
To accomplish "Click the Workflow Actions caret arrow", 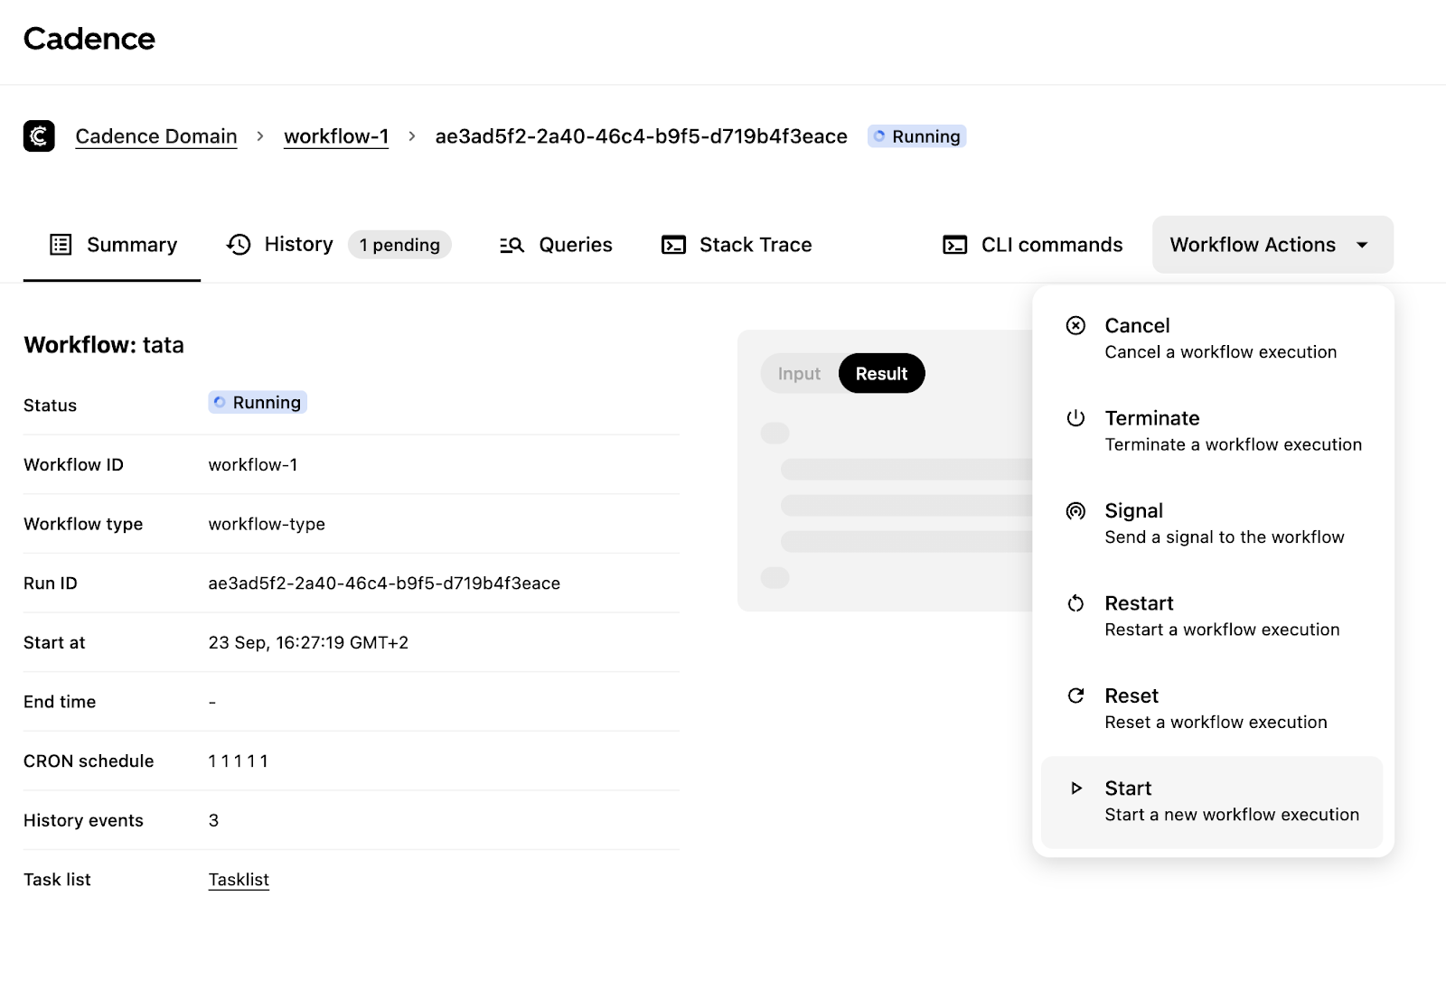I will coord(1362,245).
